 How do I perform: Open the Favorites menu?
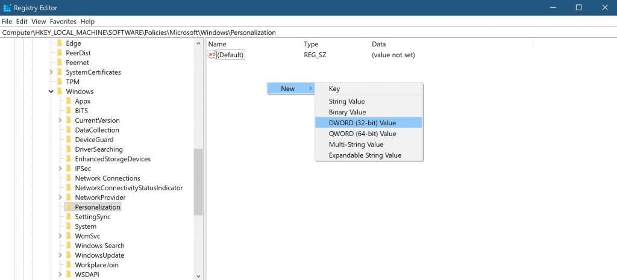pos(63,21)
